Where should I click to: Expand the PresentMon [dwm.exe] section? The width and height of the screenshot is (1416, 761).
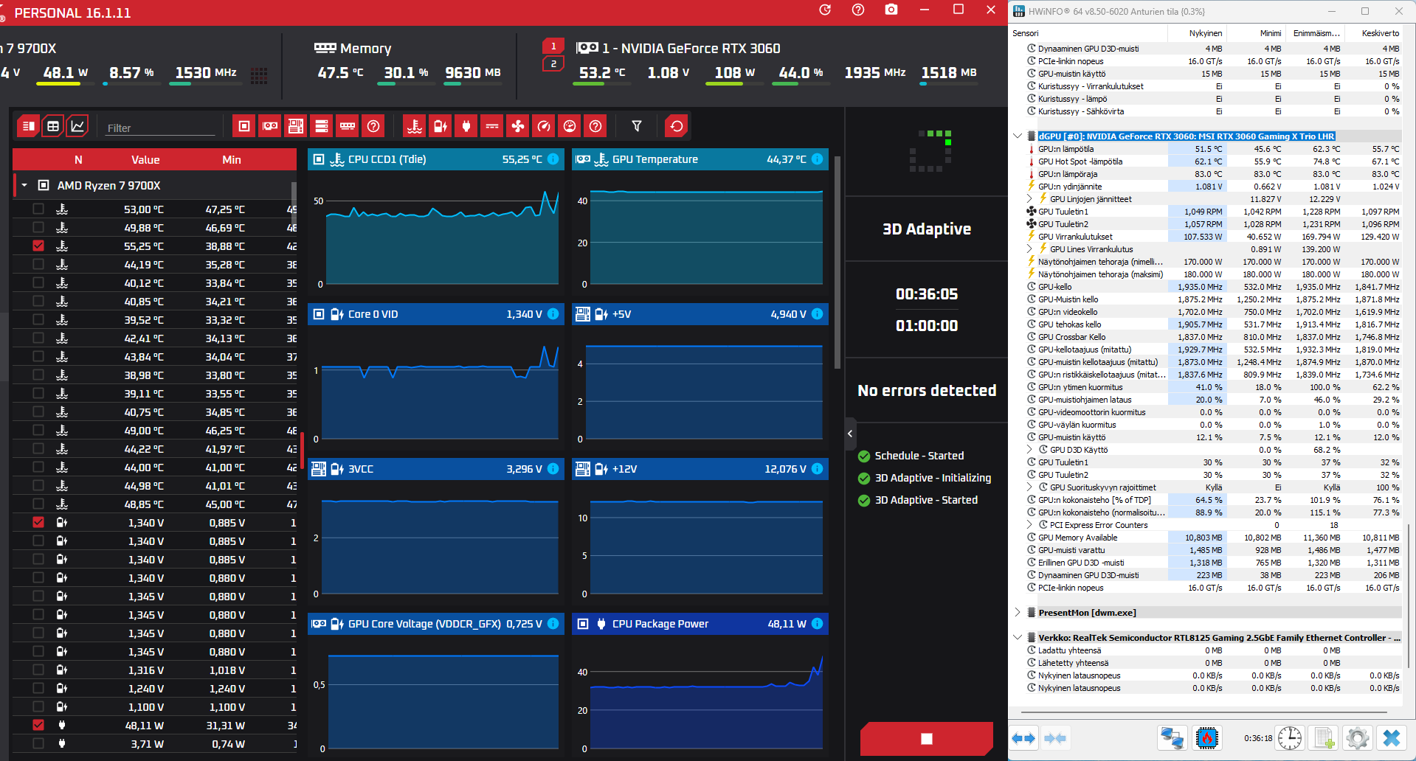(1018, 612)
